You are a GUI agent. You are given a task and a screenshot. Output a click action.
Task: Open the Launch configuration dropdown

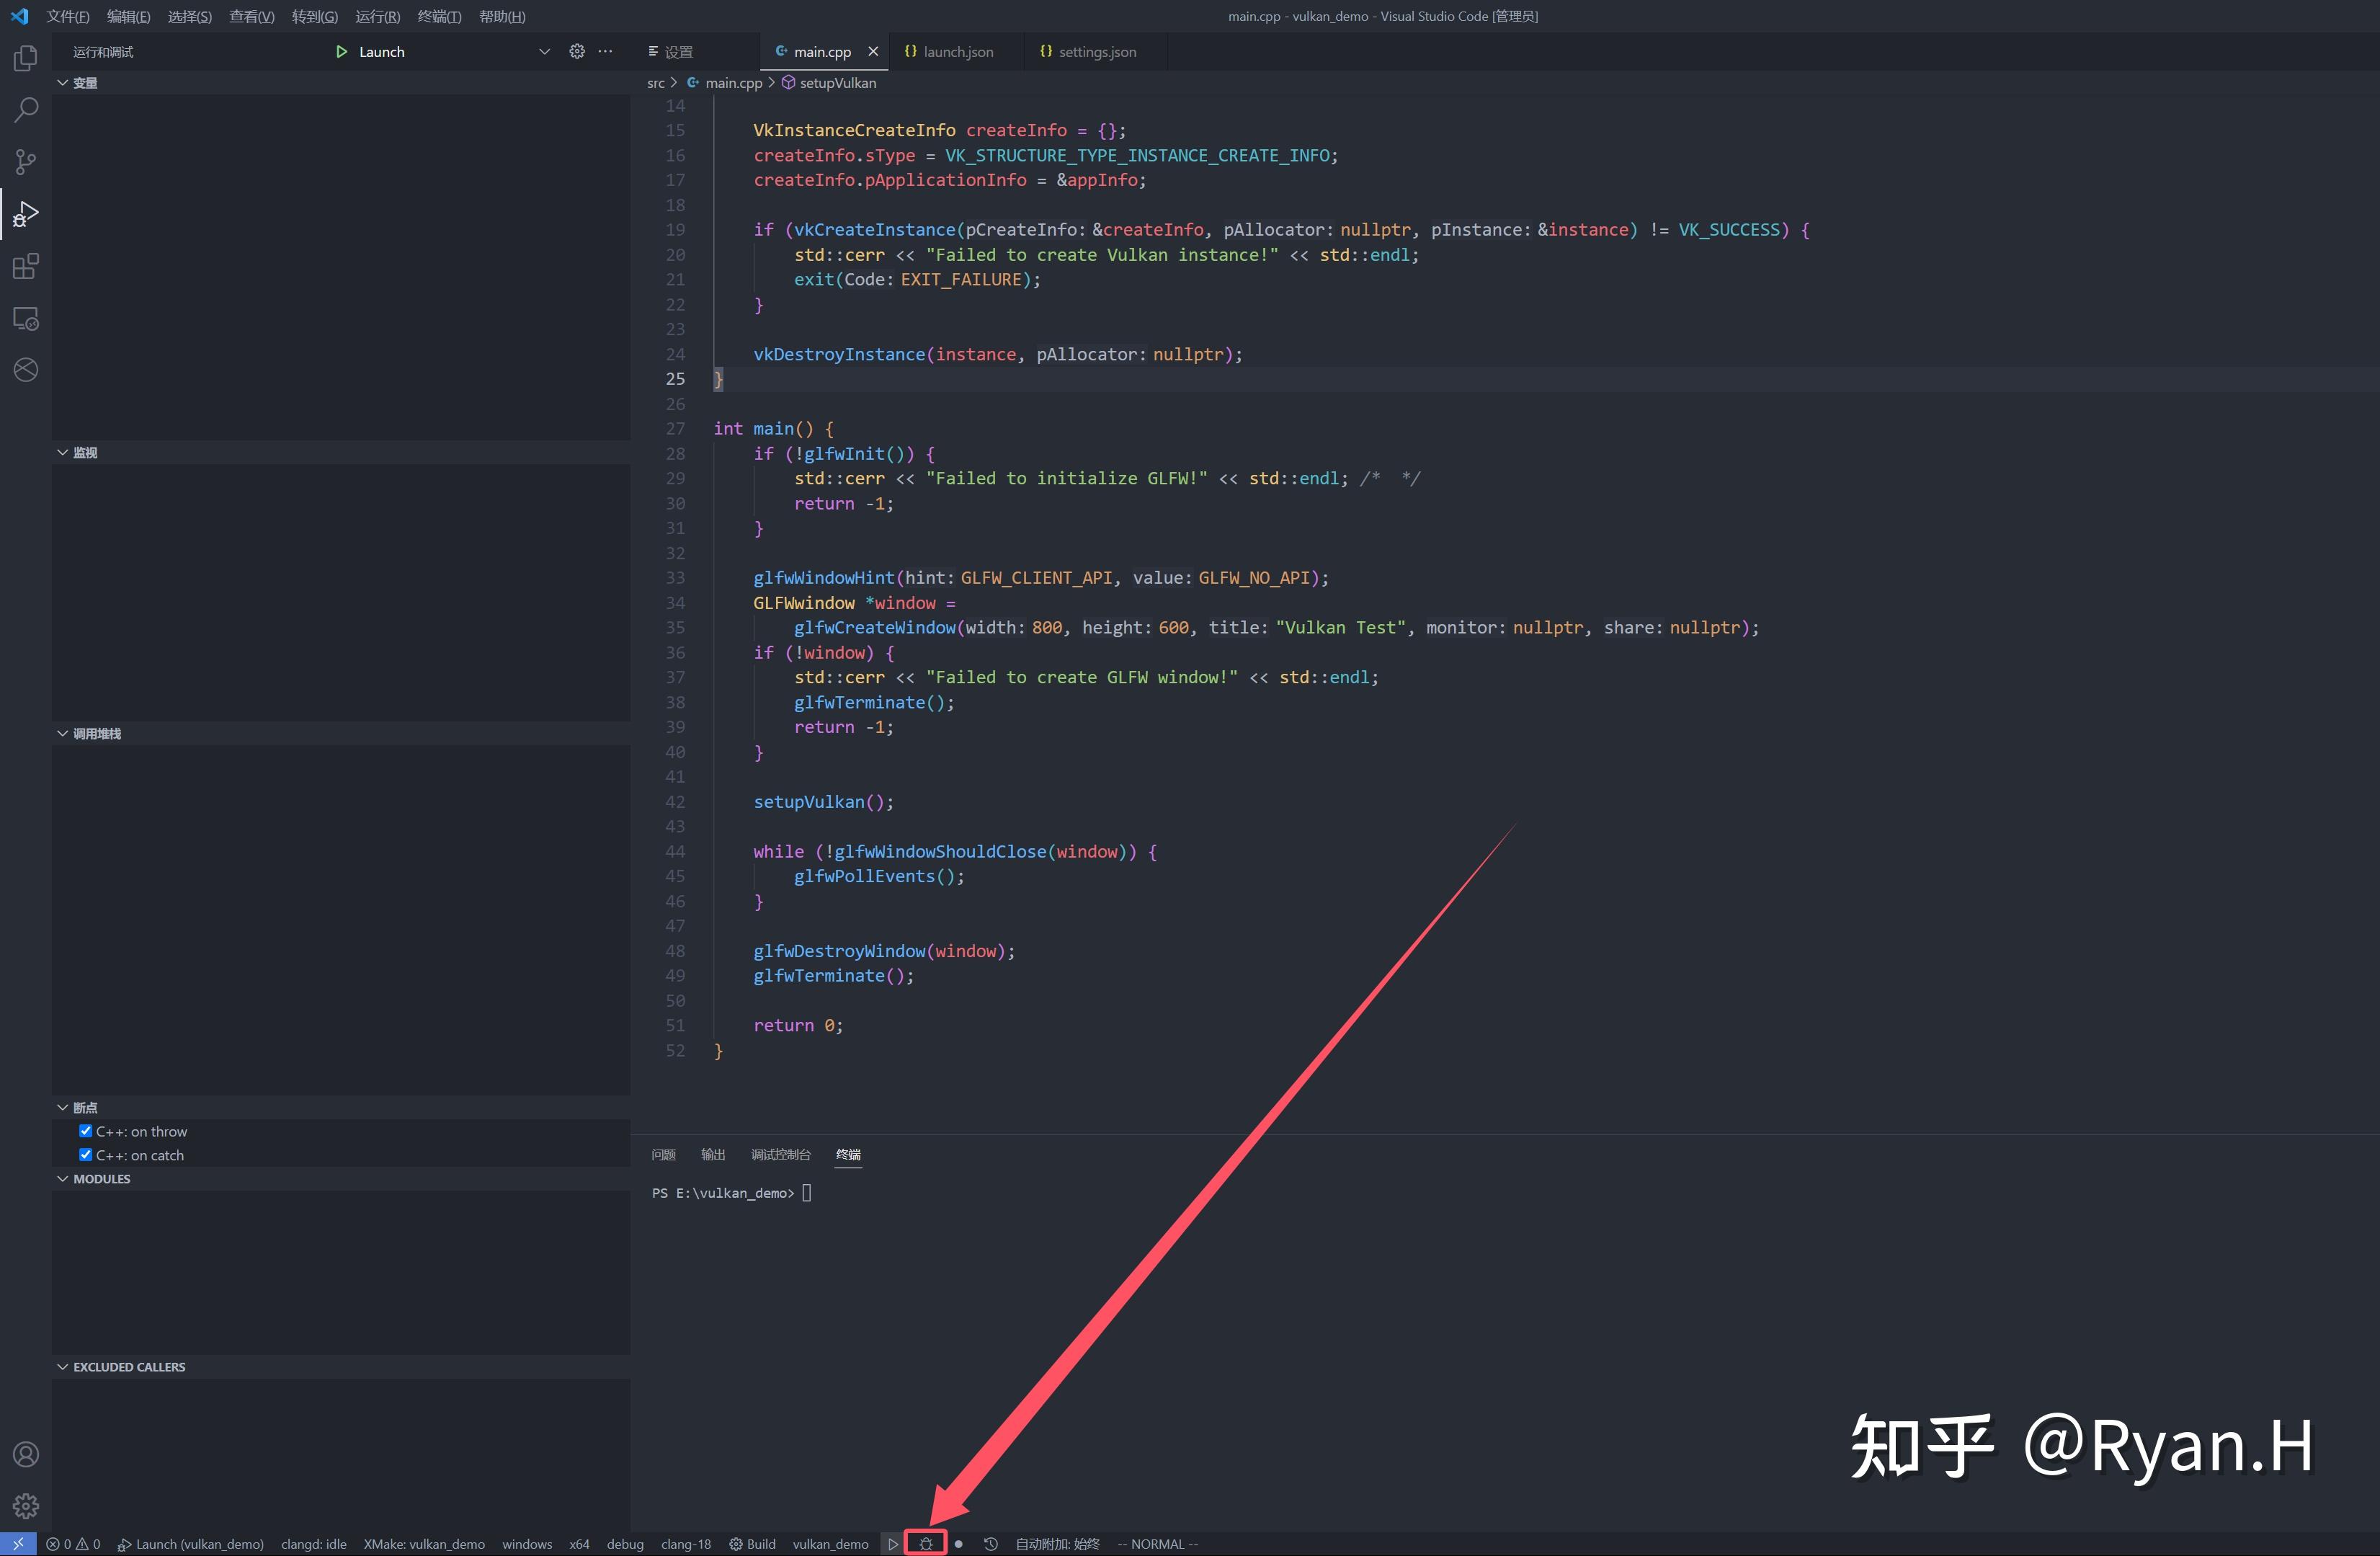[x=545, y=51]
